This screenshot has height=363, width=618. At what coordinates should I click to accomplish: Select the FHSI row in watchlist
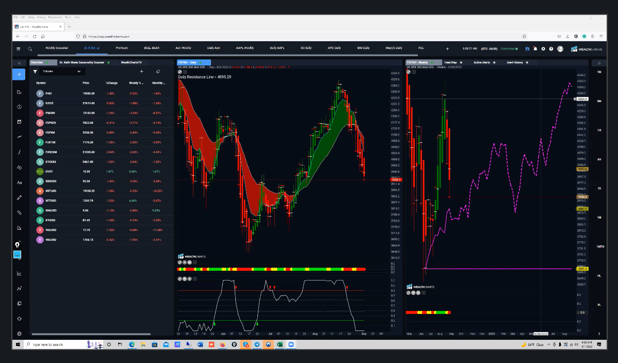pos(103,93)
